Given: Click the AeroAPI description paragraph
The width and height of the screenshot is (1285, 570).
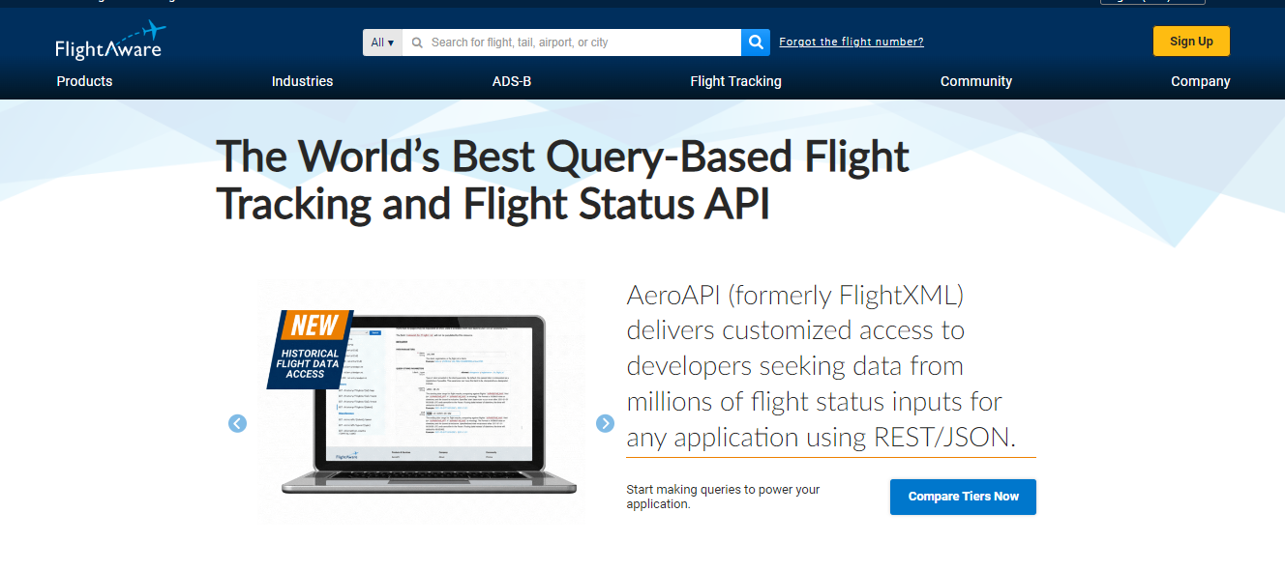Looking at the screenshot, I should pyautogui.click(x=821, y=366).
